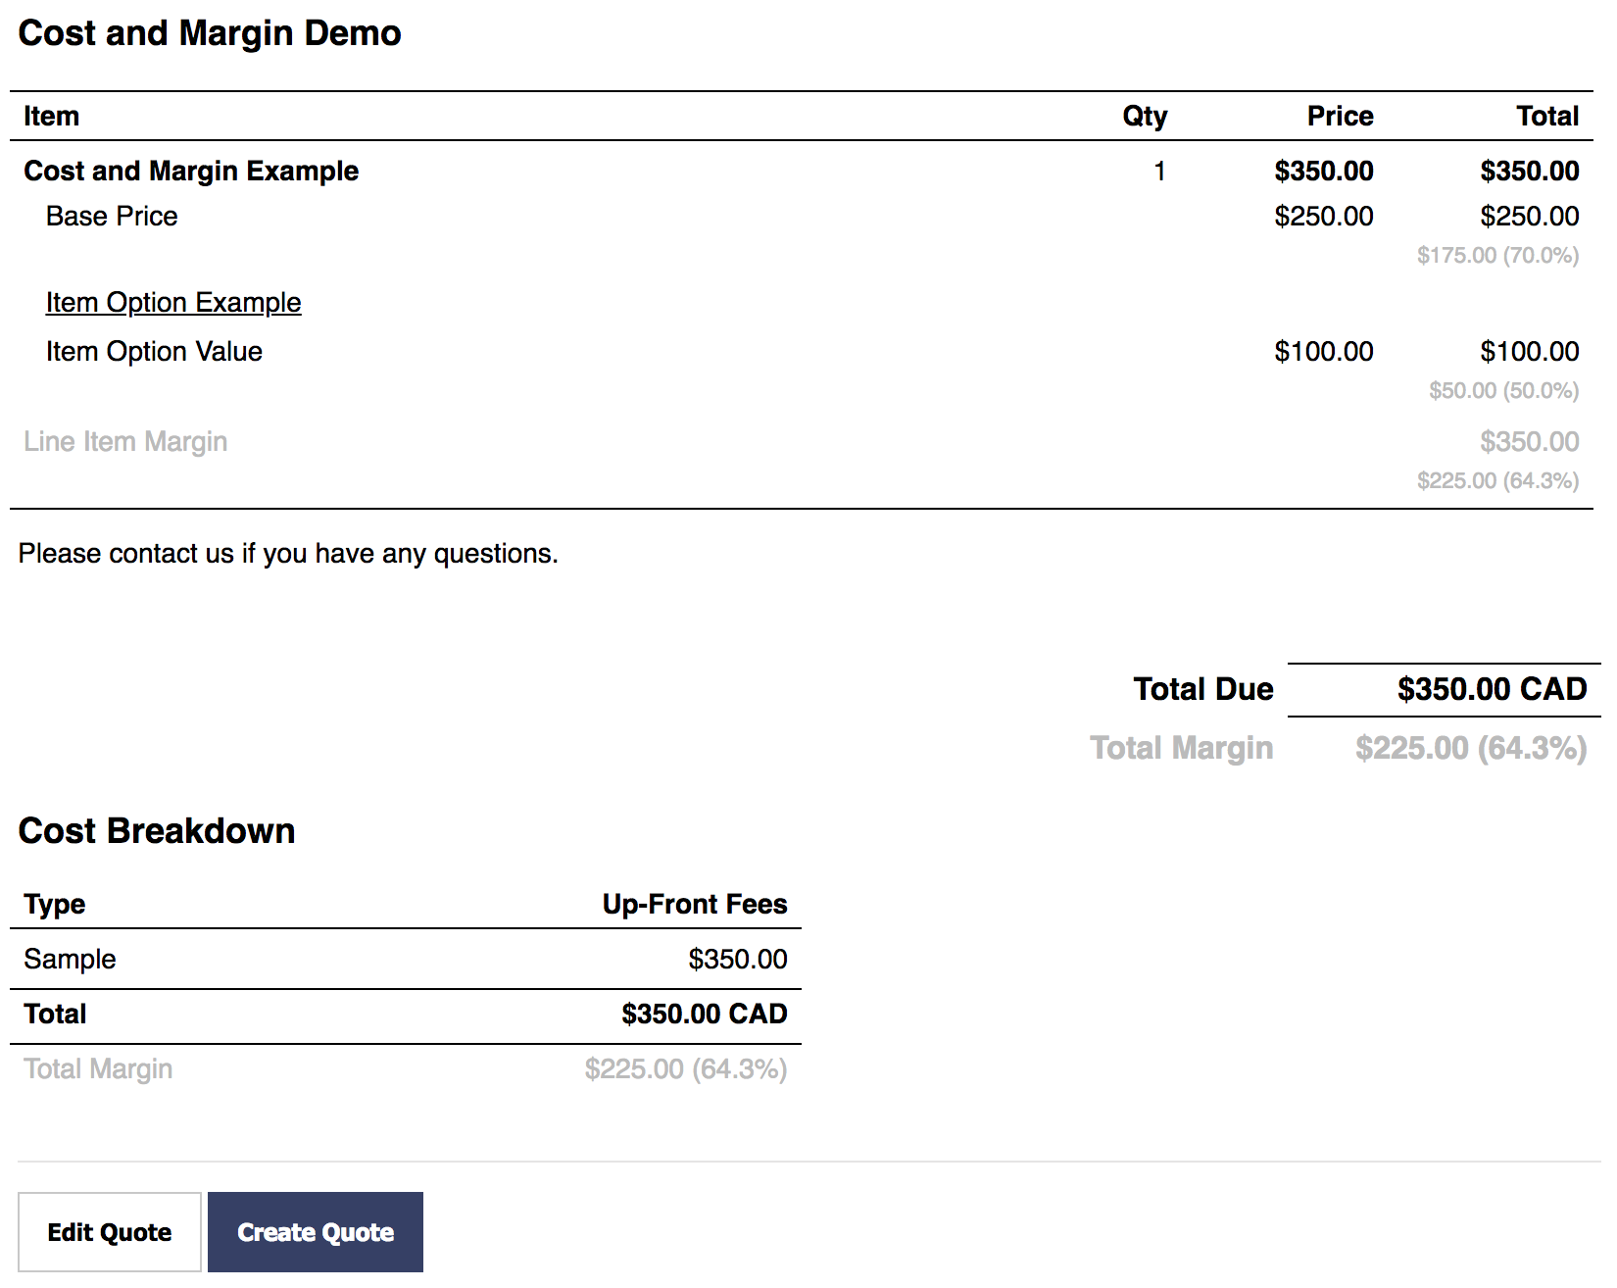The image size is (1617, 1288).
Task: Click the Create Quote button
Action: pos(316,1232)
